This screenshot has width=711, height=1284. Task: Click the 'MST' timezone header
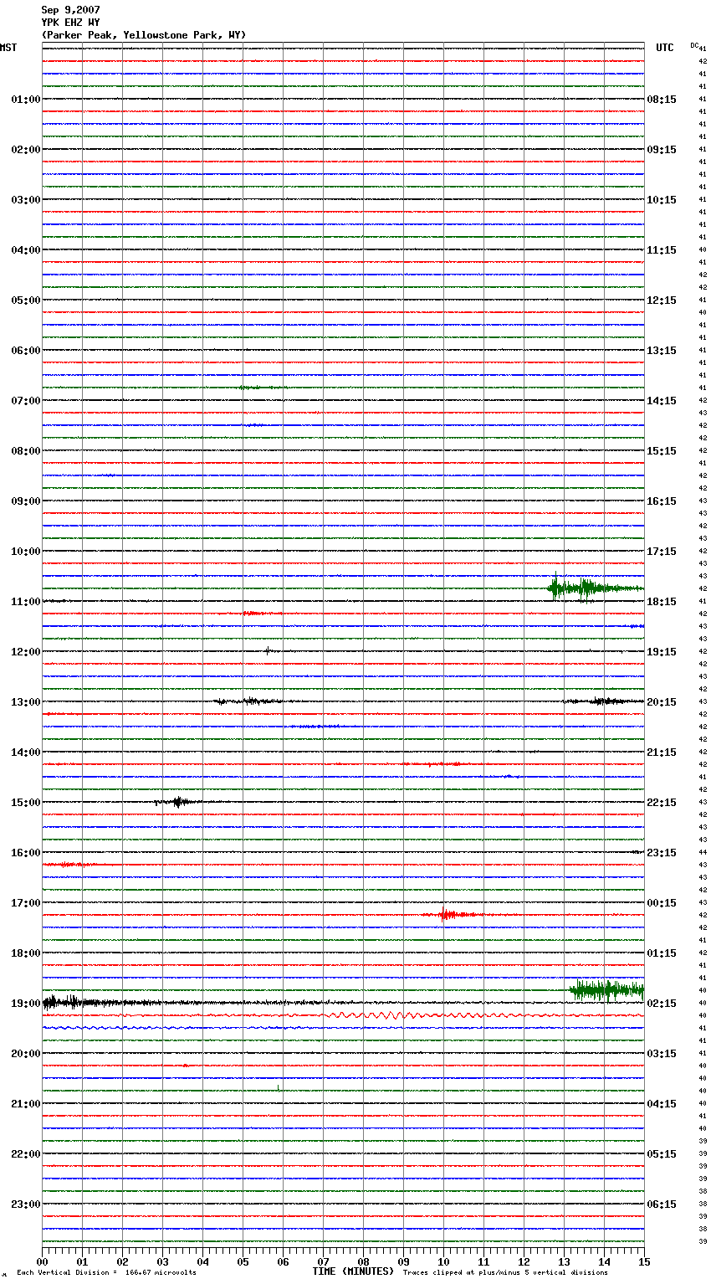8,48
